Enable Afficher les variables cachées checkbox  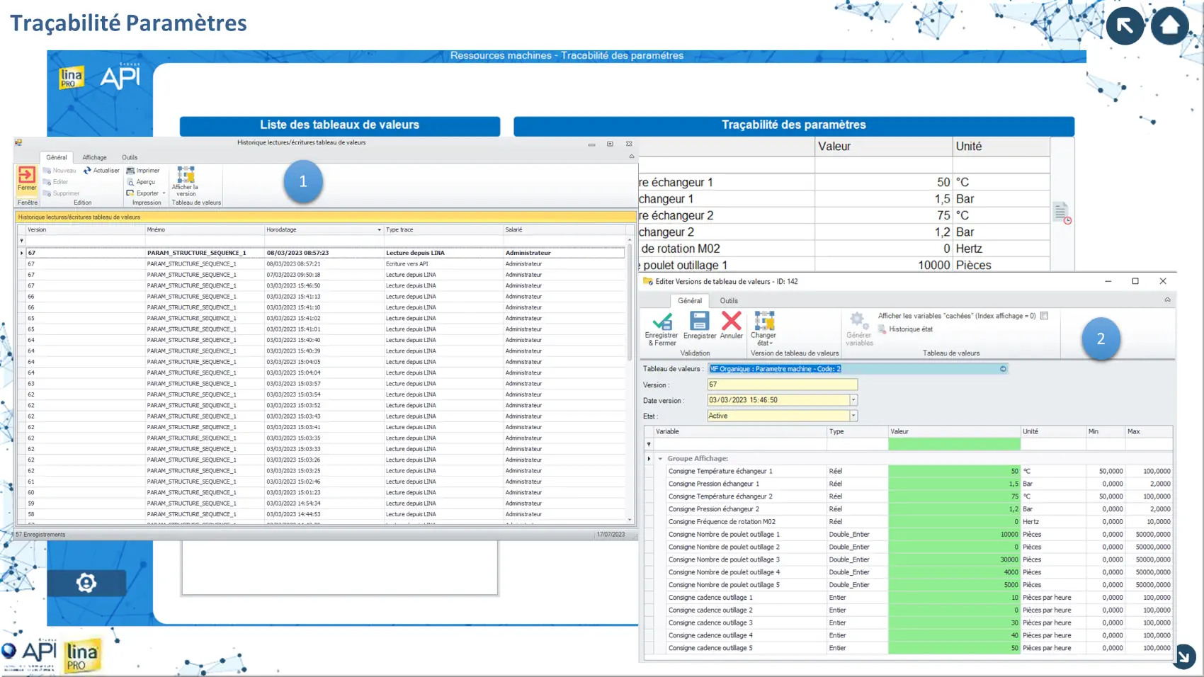point(1044,316)
